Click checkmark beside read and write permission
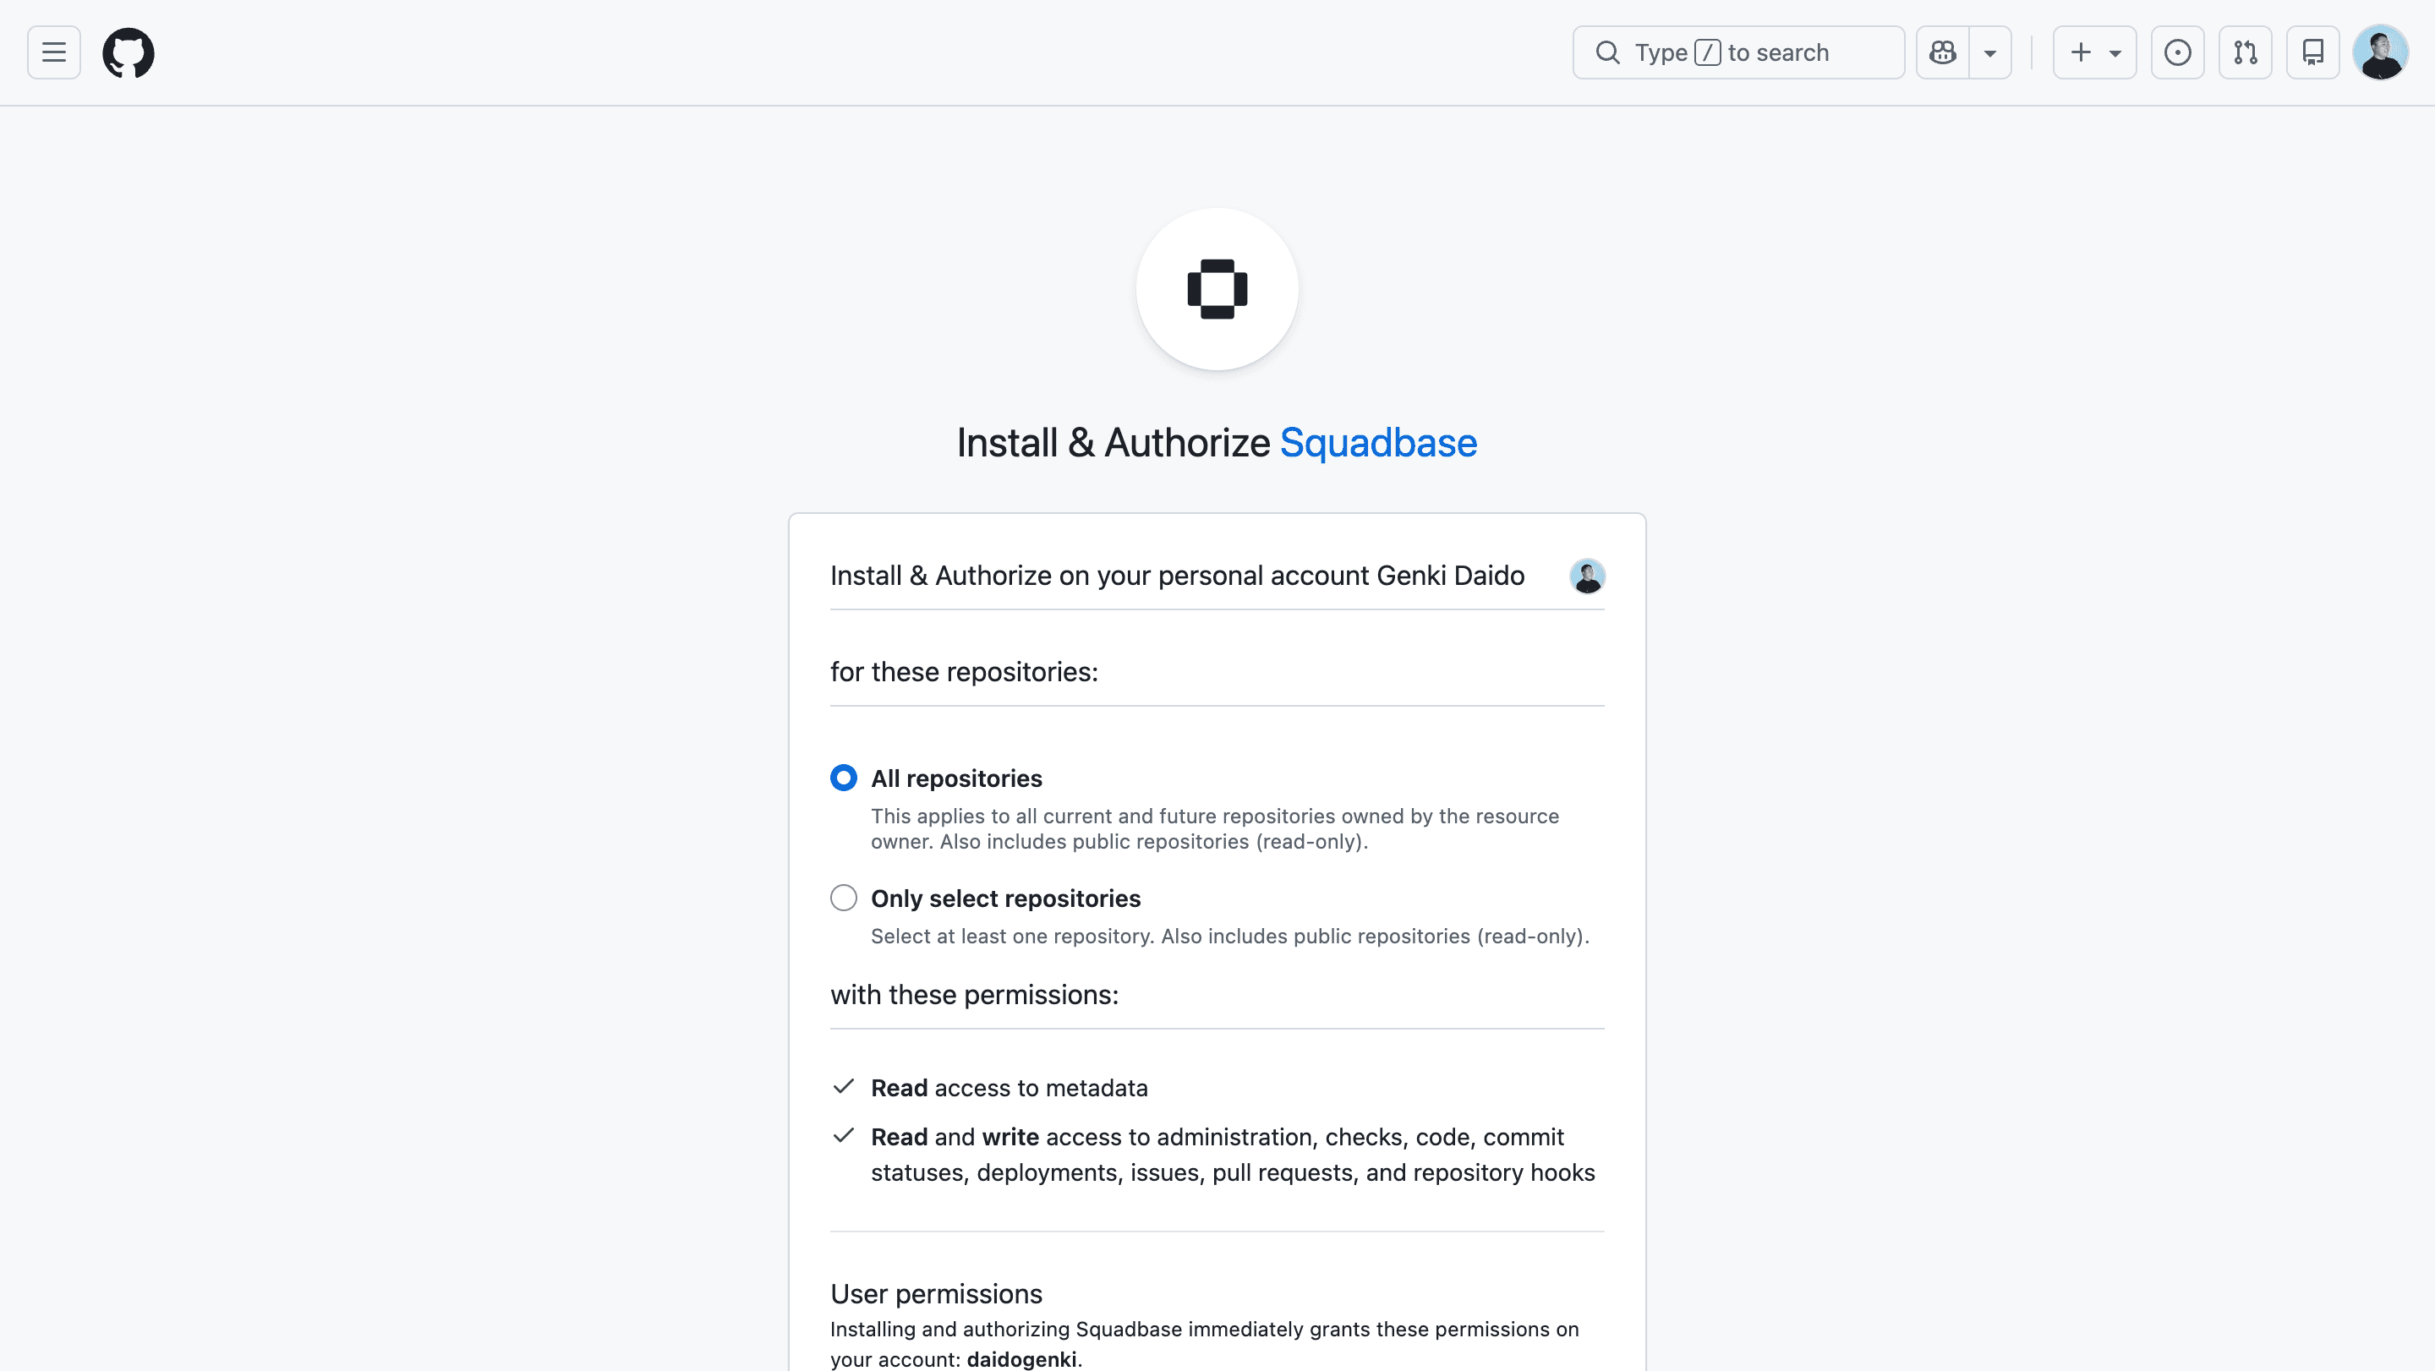The width and height of the screenshot is (2435, 1371). coord(843,1136)
